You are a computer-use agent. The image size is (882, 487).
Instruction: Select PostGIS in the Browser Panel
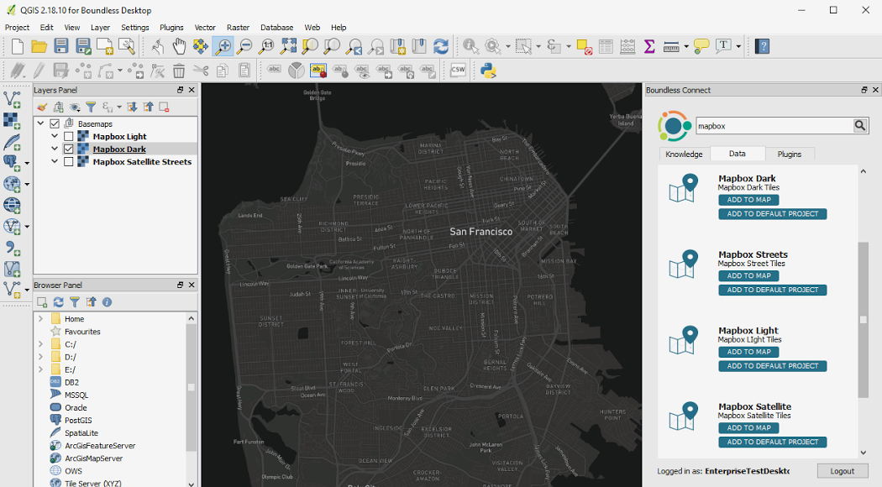[78, 420]
